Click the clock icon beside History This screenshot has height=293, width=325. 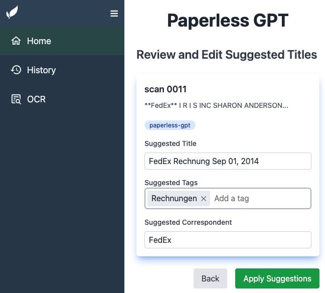(16, 70)
